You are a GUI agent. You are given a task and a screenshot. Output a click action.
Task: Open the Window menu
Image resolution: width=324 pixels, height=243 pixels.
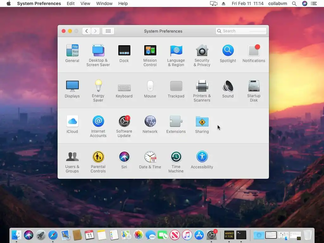(x=104, y=3)
